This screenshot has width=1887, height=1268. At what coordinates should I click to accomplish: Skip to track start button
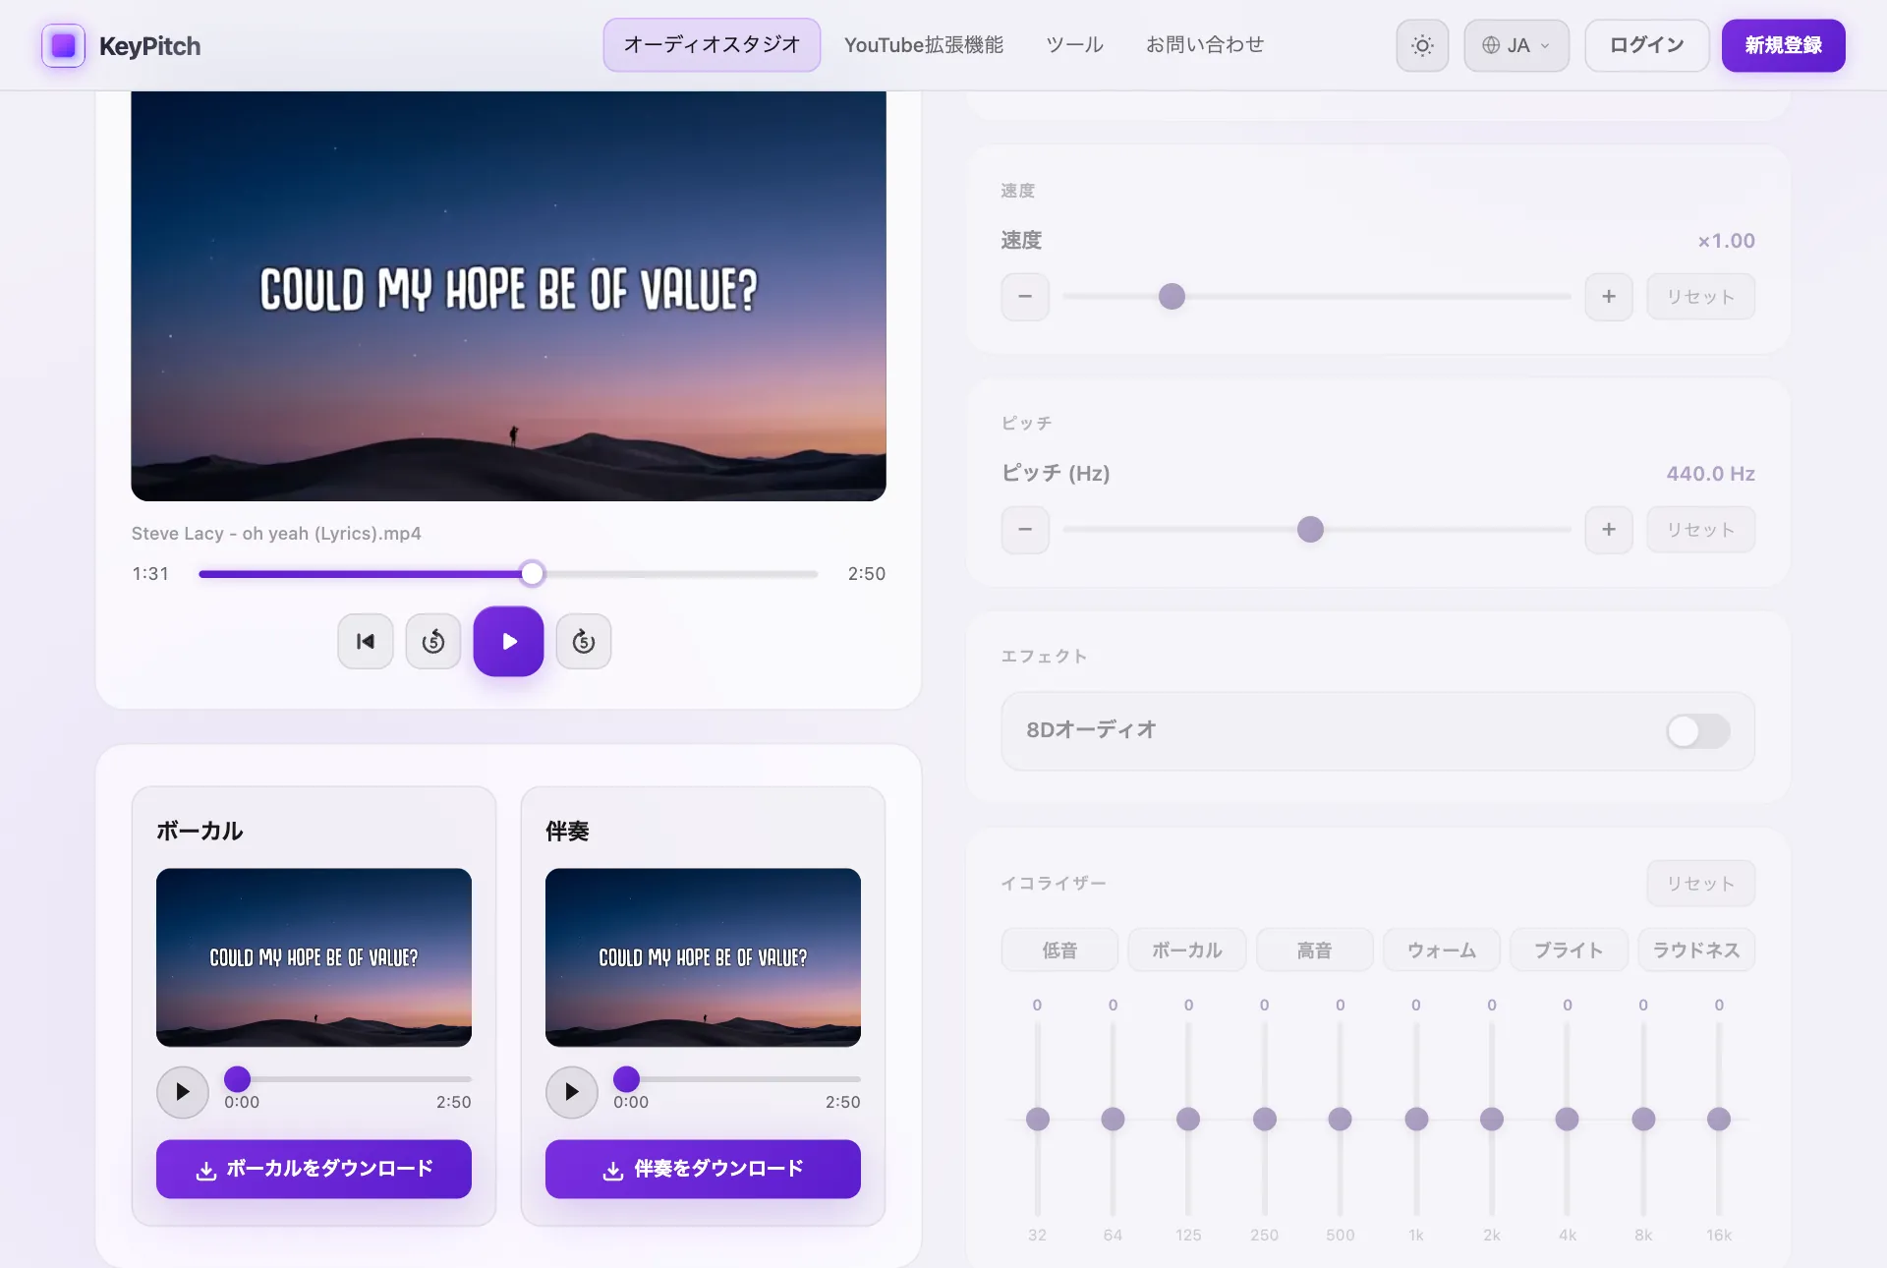pyautogui.click(x=366, y=642)
